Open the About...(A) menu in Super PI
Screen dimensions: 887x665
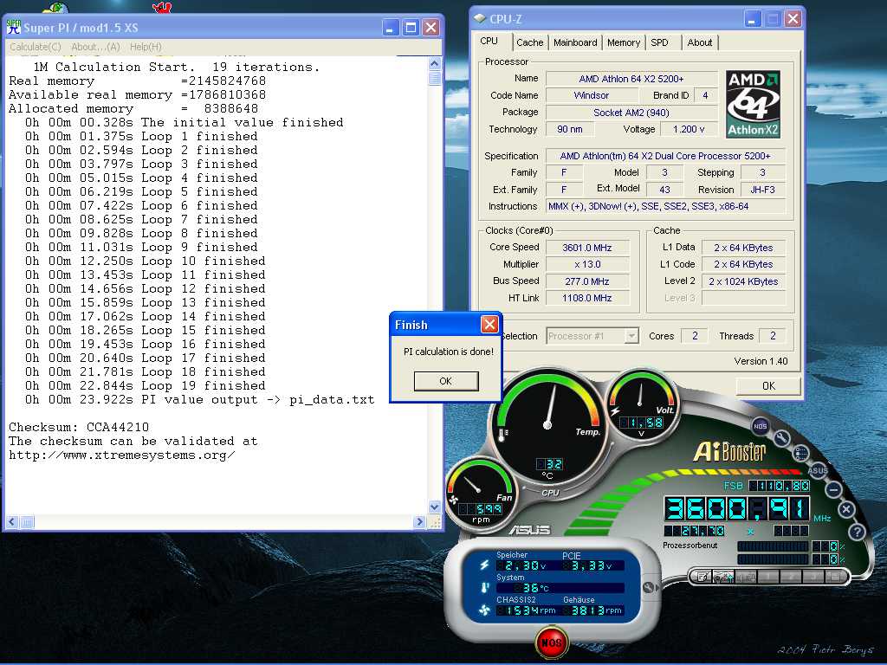pos(95,47)
